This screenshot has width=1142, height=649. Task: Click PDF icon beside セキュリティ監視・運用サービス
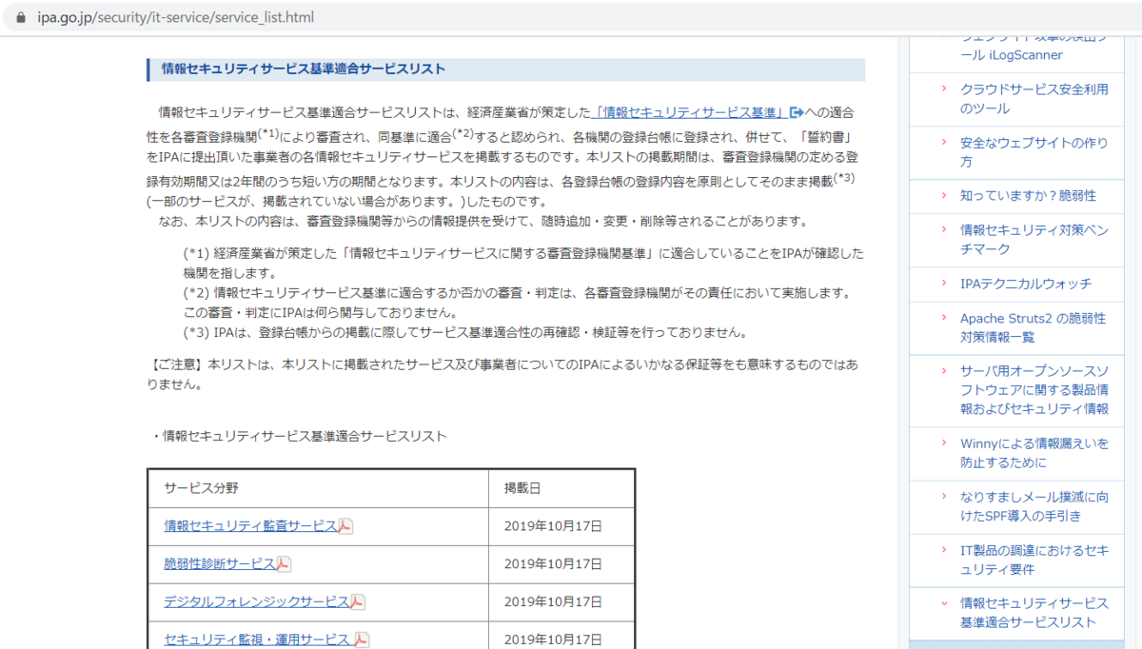362,640
